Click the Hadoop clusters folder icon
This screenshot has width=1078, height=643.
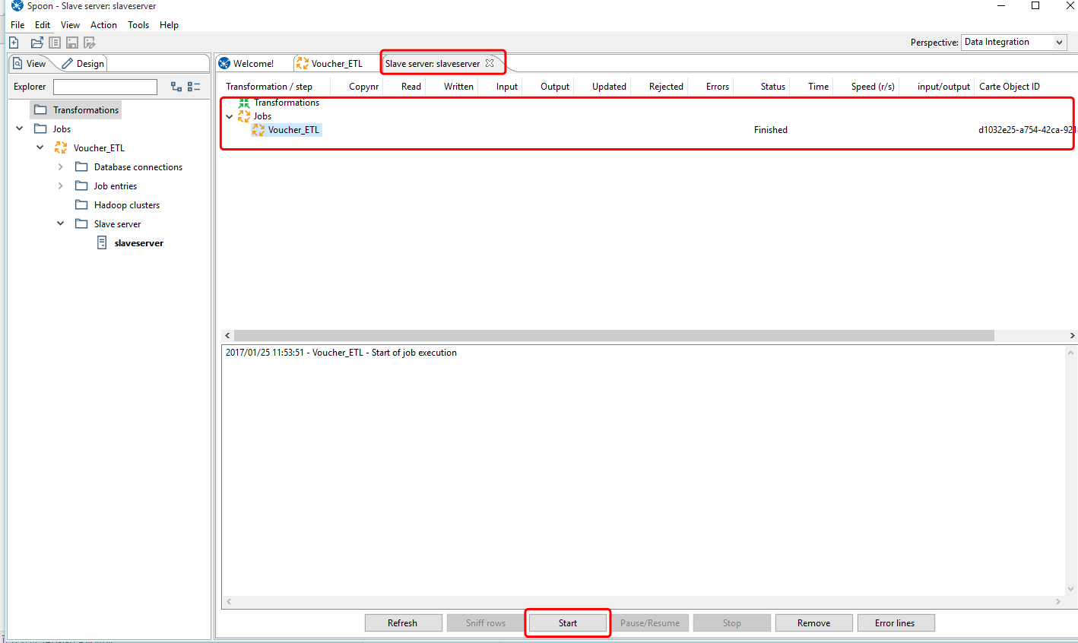pyautogui.click(x=81, y=205)
